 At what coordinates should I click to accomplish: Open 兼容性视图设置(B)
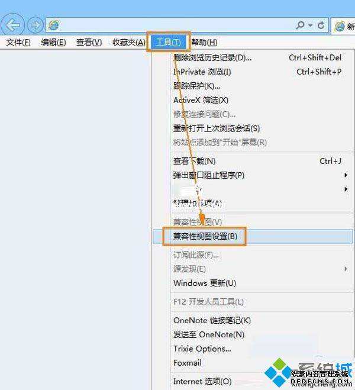pyautogui.click(x=253, y=236)
